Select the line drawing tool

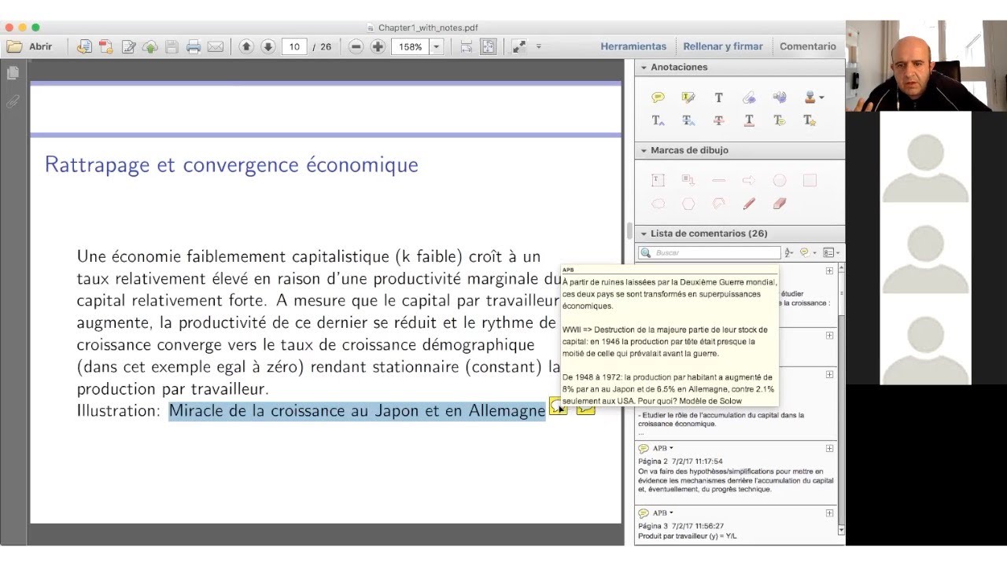[718, 180]
